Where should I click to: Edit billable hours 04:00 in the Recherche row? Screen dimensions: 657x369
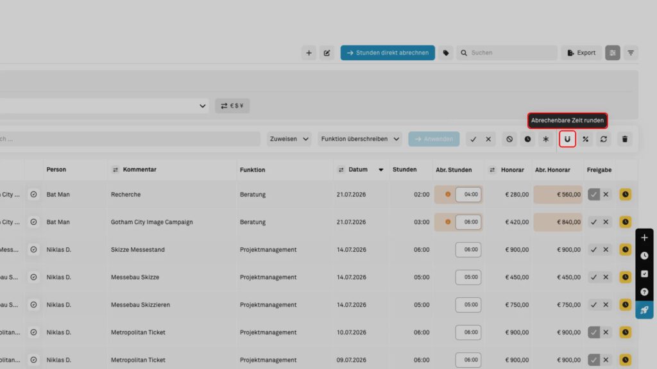click(468, 194)
